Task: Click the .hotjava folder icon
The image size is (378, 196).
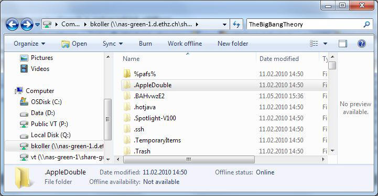Action: tap(127, 107)
